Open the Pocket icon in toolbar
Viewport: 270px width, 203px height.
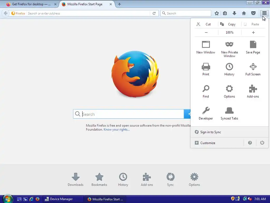point(253,13)
